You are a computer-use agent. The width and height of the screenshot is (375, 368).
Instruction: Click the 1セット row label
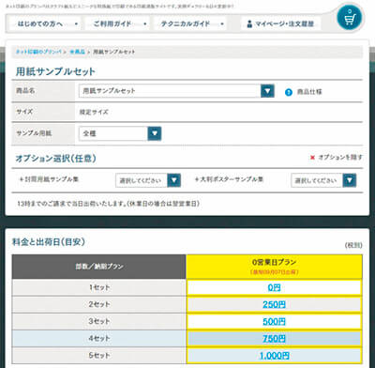99,287
